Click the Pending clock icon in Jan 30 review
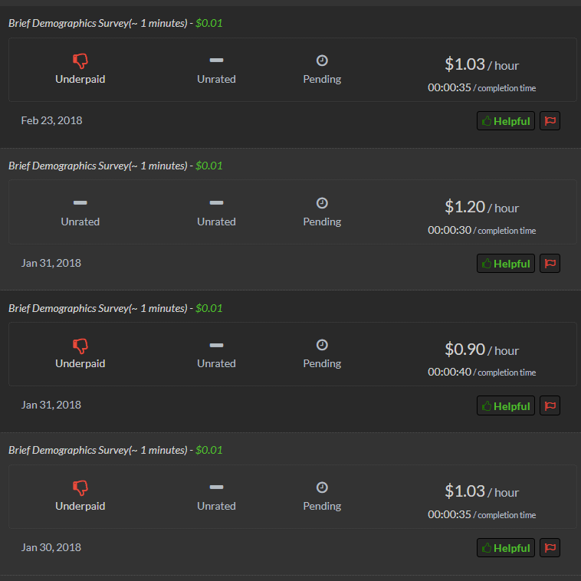 point(322,487)
